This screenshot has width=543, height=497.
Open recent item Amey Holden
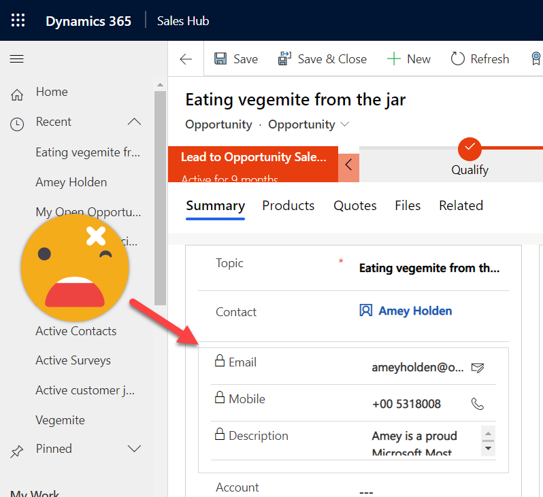click(71, 182)
